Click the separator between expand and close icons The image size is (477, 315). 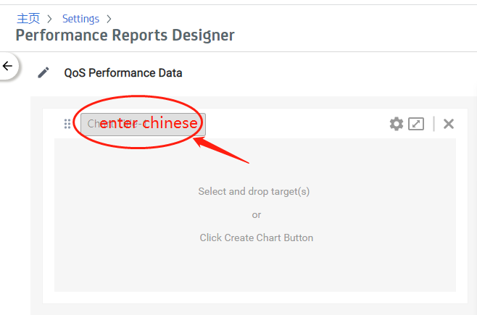434,124
